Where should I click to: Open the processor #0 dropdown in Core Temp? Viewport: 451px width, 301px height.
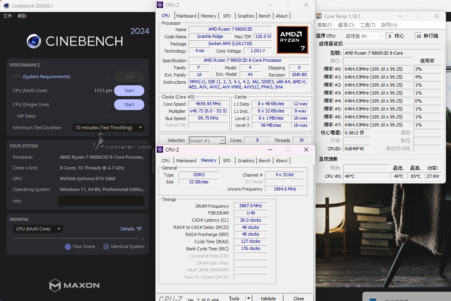pos(364,36)
